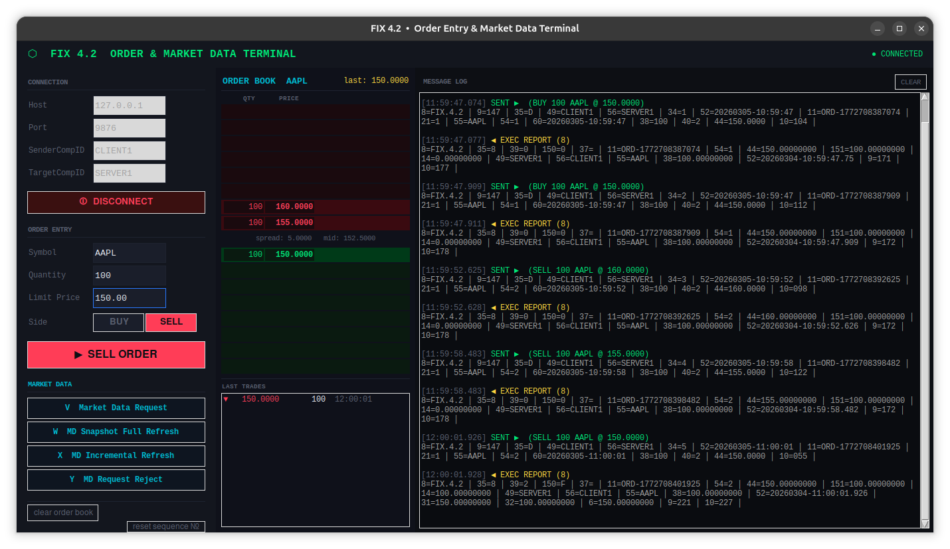Click the last trade time 12:00:01
Image resolution: width=950 pixels, height=549 pixels.
353,400
